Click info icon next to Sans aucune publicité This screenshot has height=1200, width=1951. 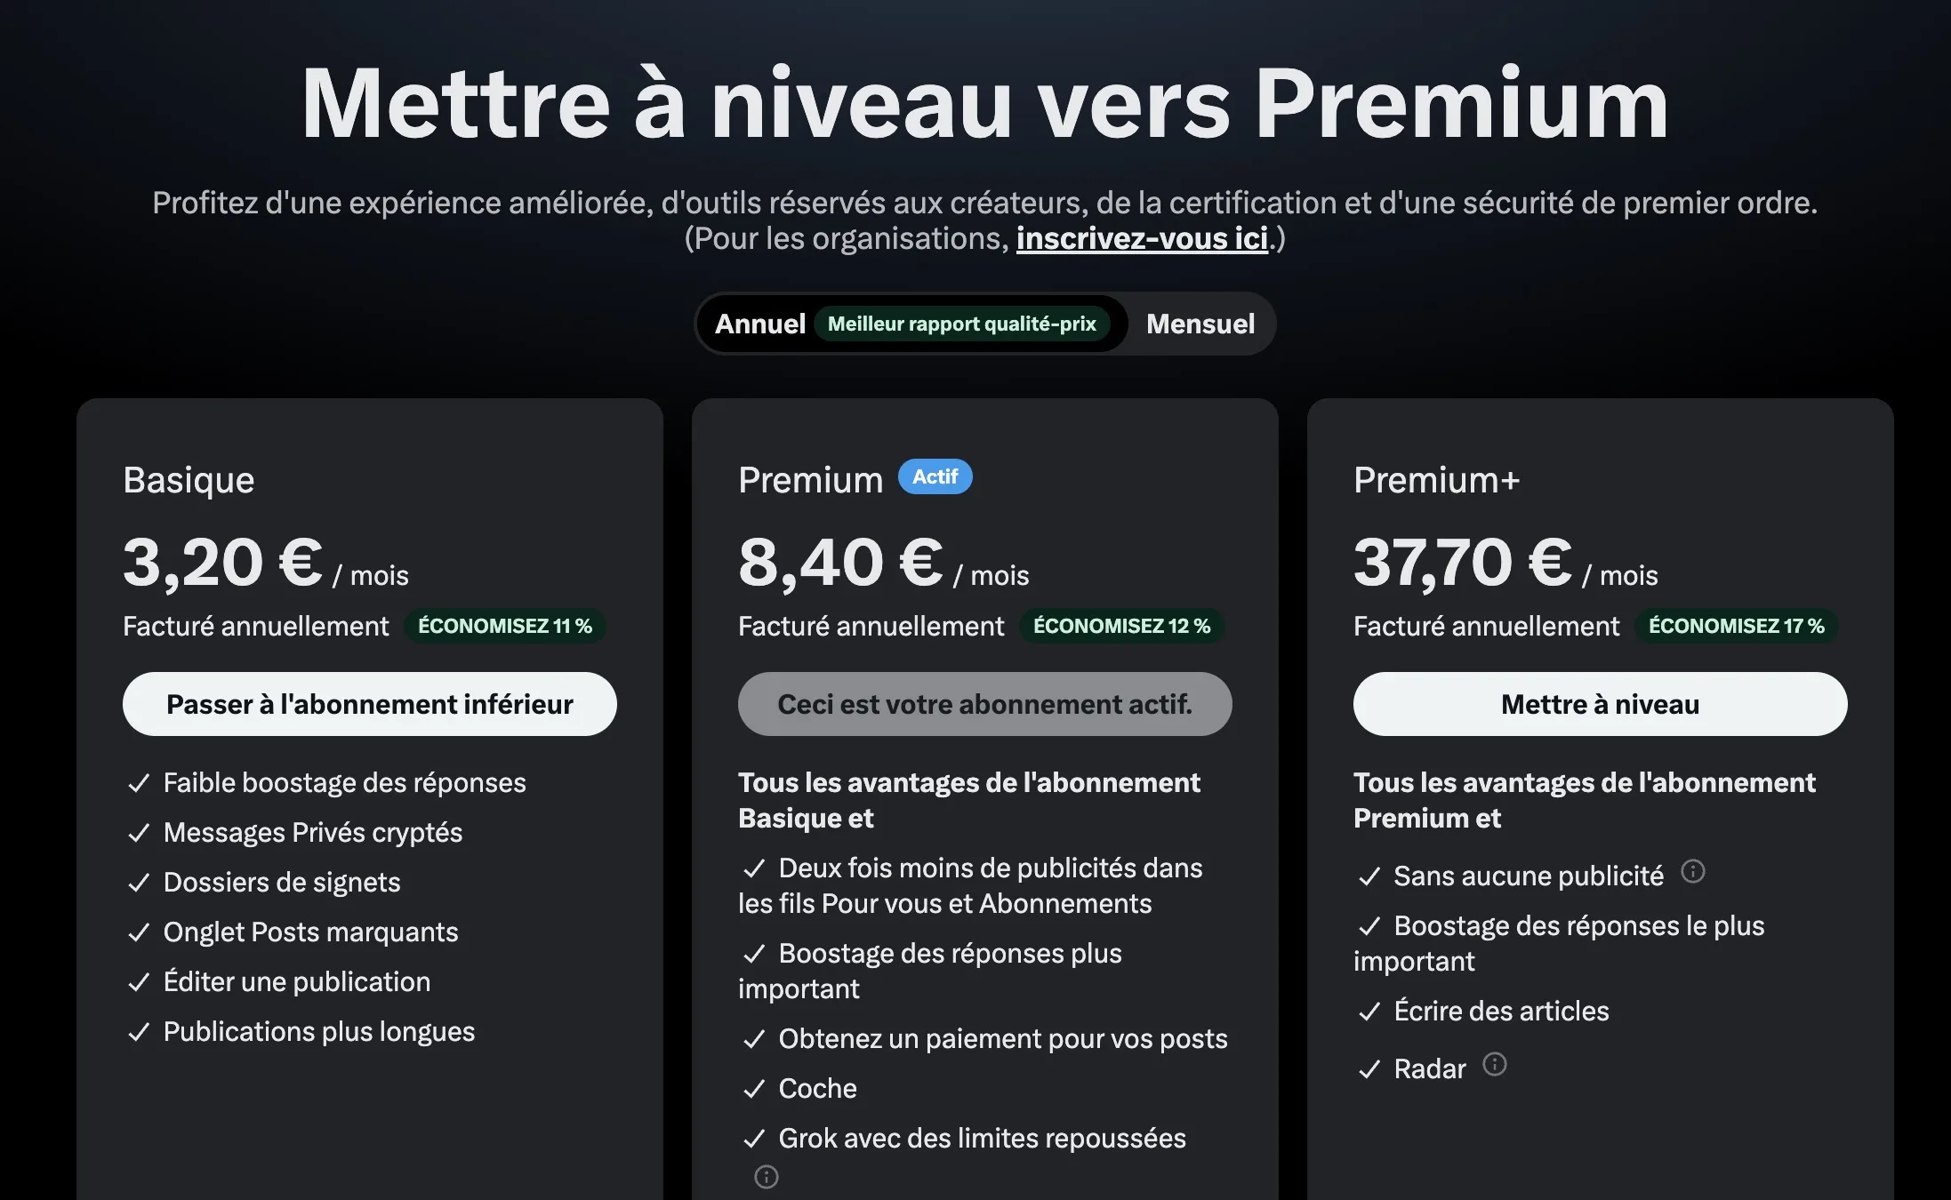[1693, 871]
